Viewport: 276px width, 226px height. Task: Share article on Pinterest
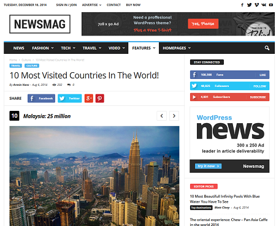(x=100, y=99)
